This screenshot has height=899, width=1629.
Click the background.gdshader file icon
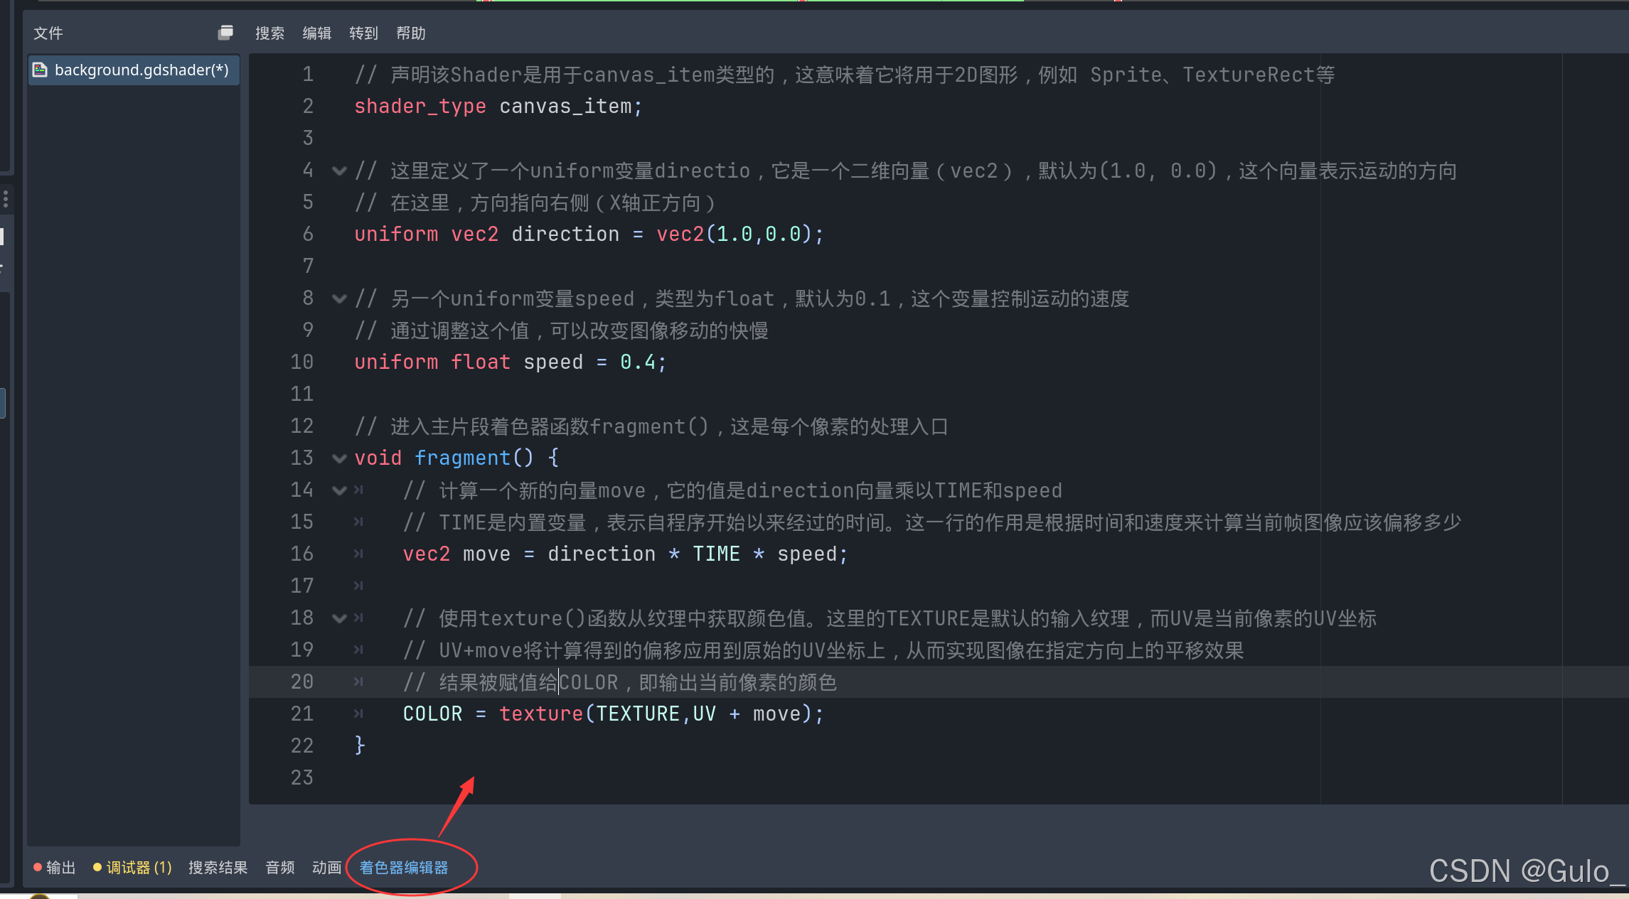click(41, 70)
